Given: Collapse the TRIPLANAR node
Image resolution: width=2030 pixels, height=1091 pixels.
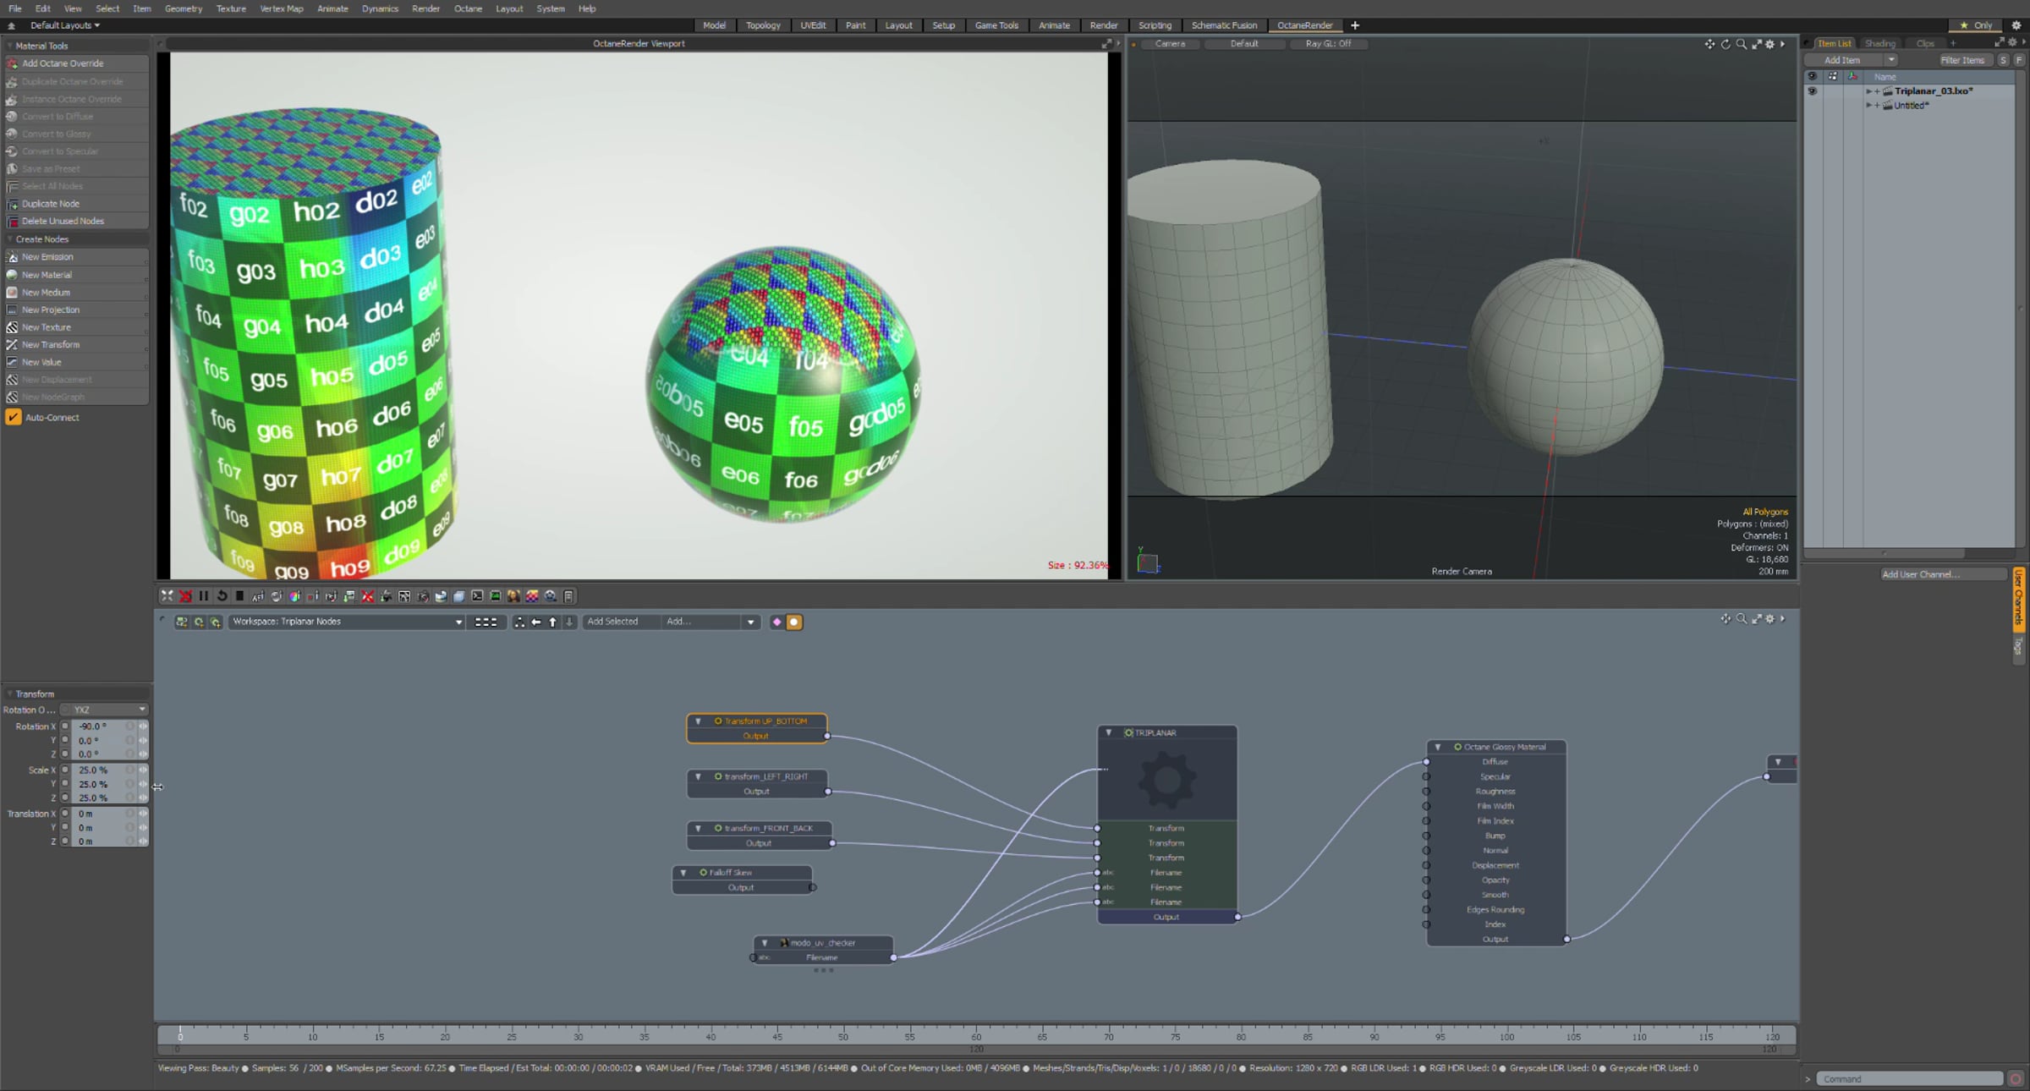Looking at the screenshot, I should pyautogui.click(x=1109, y=732).
